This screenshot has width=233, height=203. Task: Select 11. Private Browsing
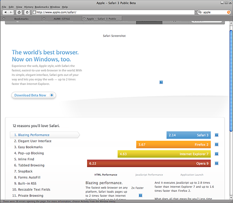tap(28, 195)
